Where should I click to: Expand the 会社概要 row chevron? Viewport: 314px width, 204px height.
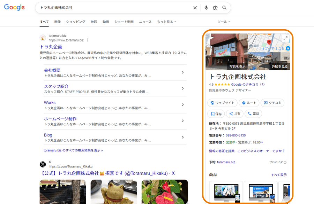pyautogui.click(x=182, y=72)
